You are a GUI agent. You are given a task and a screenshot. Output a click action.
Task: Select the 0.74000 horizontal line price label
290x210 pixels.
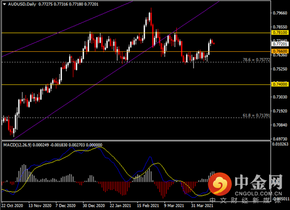point(280,84)
